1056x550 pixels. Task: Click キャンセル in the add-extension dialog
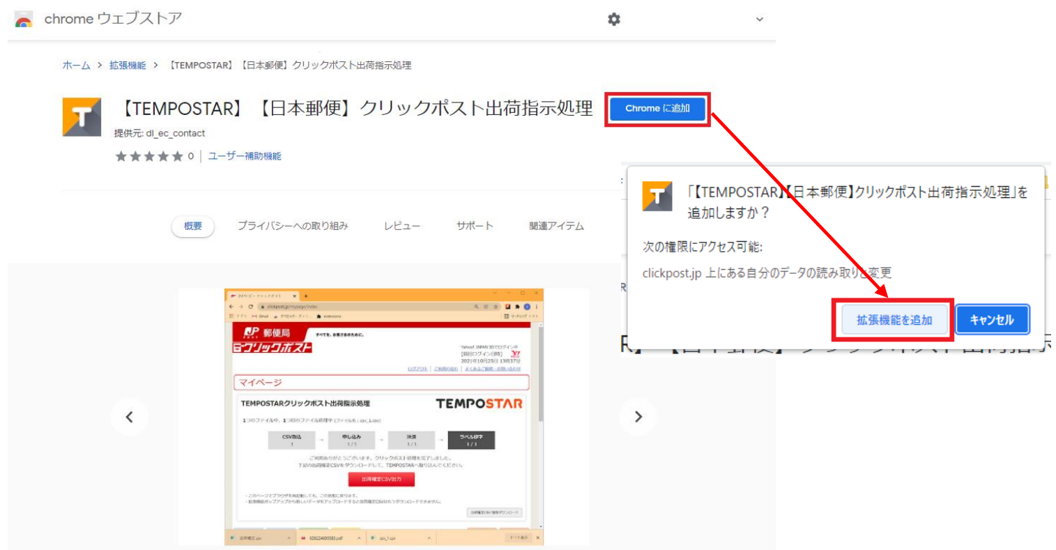pyautogui.click(x=992, y=320)
